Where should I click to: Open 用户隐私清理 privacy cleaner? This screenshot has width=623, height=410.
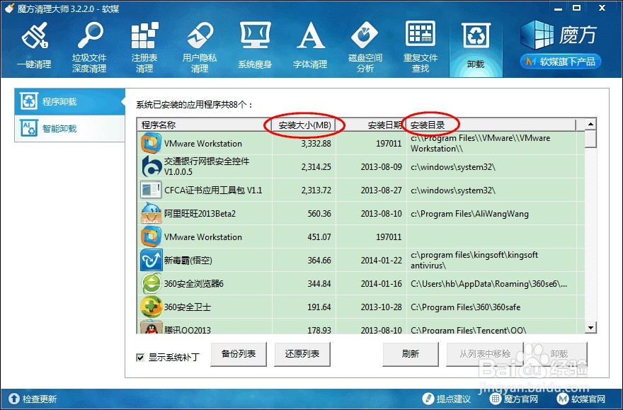[200, 47]
